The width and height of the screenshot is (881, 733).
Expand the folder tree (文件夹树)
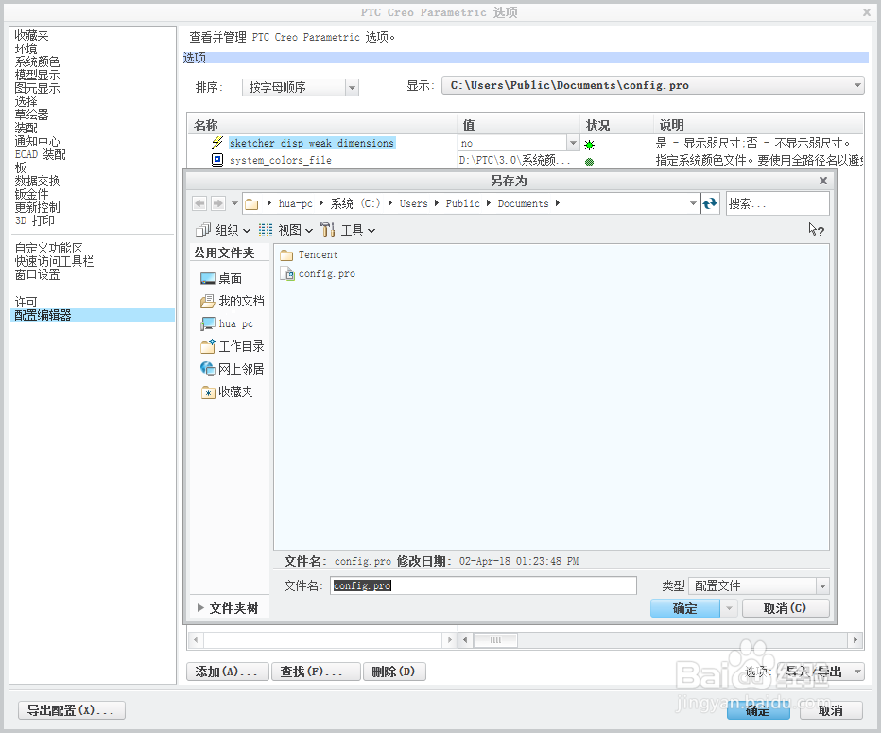pos(228,608)
